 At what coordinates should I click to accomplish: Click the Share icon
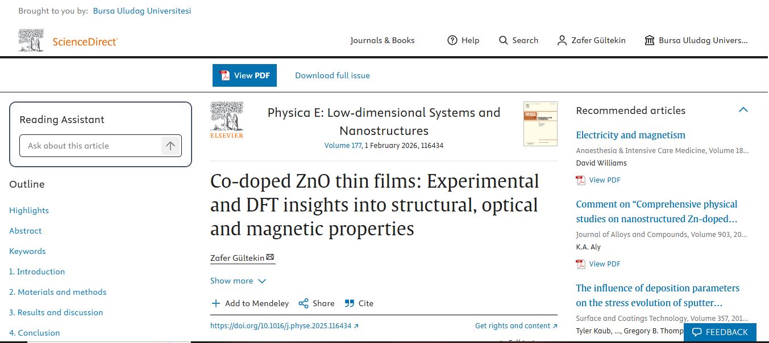point(304,303)
